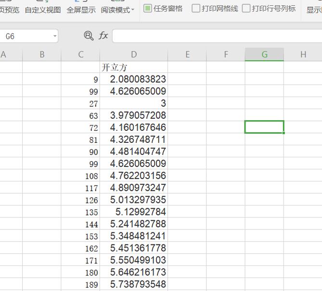
Task: Select cell with value 126
Action: point(80,200)
